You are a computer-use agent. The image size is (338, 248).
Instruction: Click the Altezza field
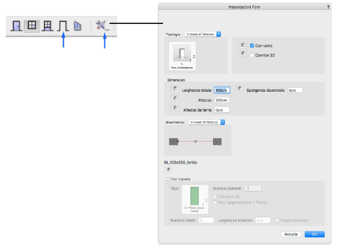[x=222, y=100]
